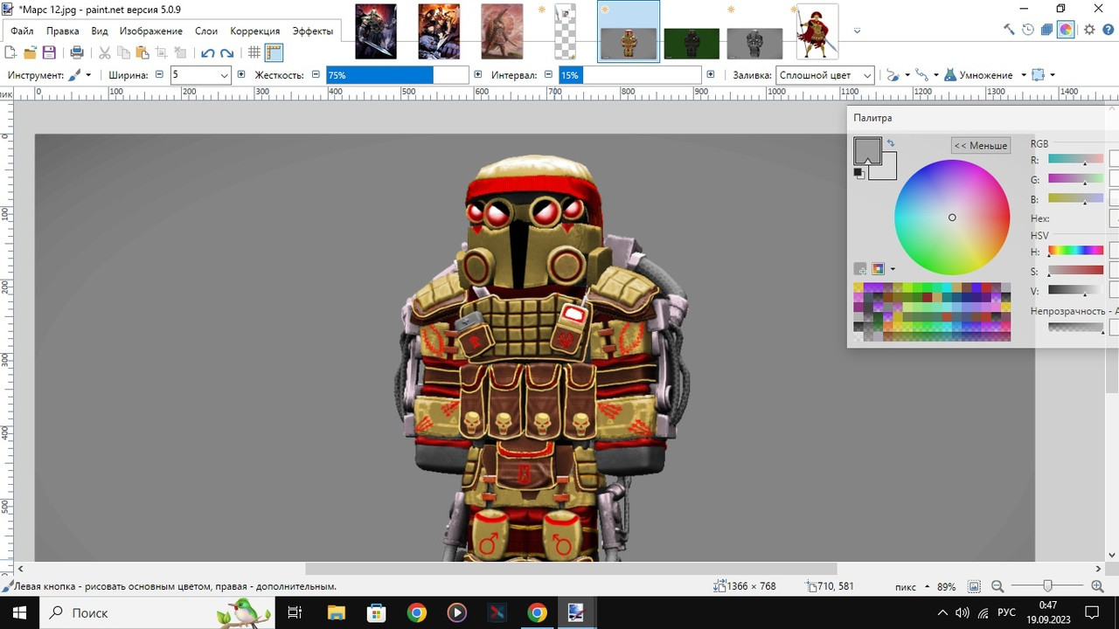Open the Слои menu
Screen dimensions: 1119x629
[x=206, y=31]
